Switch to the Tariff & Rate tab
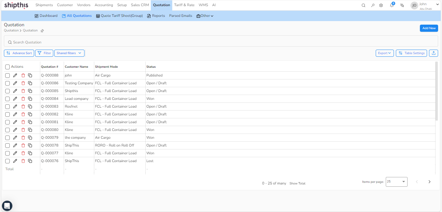 (184, 5)
